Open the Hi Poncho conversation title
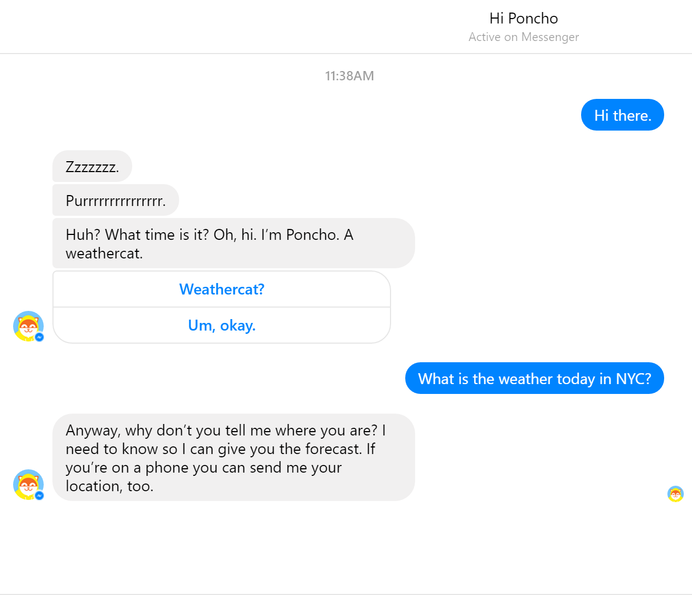 tap(523, 19)
